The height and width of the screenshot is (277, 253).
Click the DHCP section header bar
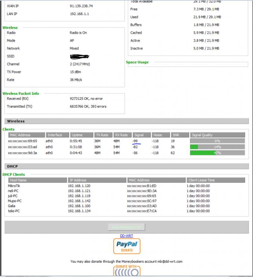pyautogui.click(x=126, y=166)
